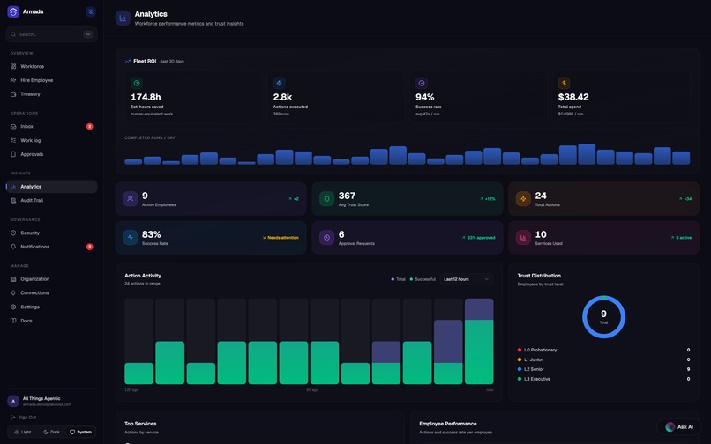Open the Organization page
711x444 pixels.
(x=52, y=279)
